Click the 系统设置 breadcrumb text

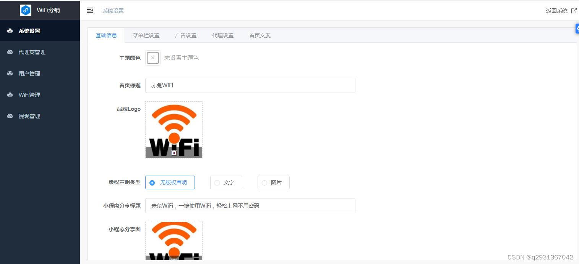[113, 11]
